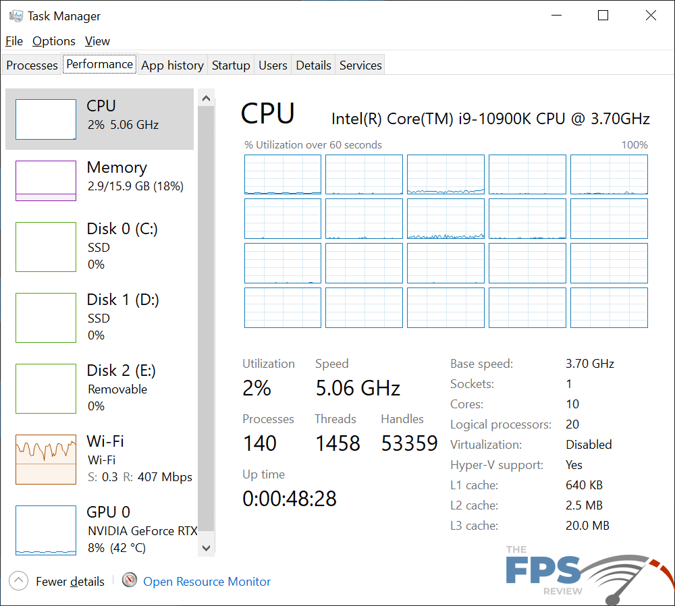Click the L2 cache 2.5 MB value

click(584, 505)
